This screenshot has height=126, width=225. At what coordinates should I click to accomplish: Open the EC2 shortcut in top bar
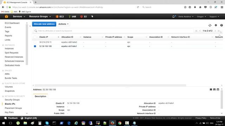60,16
